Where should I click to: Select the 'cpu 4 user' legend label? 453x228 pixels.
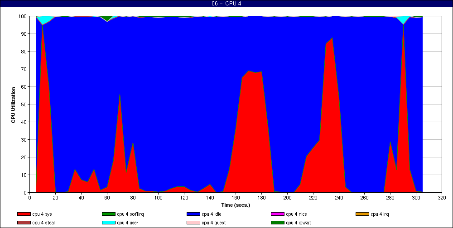click(128, 223)
